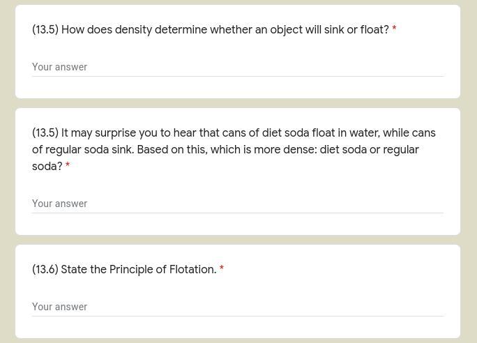Click the red asterisk following the word "soda?"
The image size is (477, 343).
[68, 167]
